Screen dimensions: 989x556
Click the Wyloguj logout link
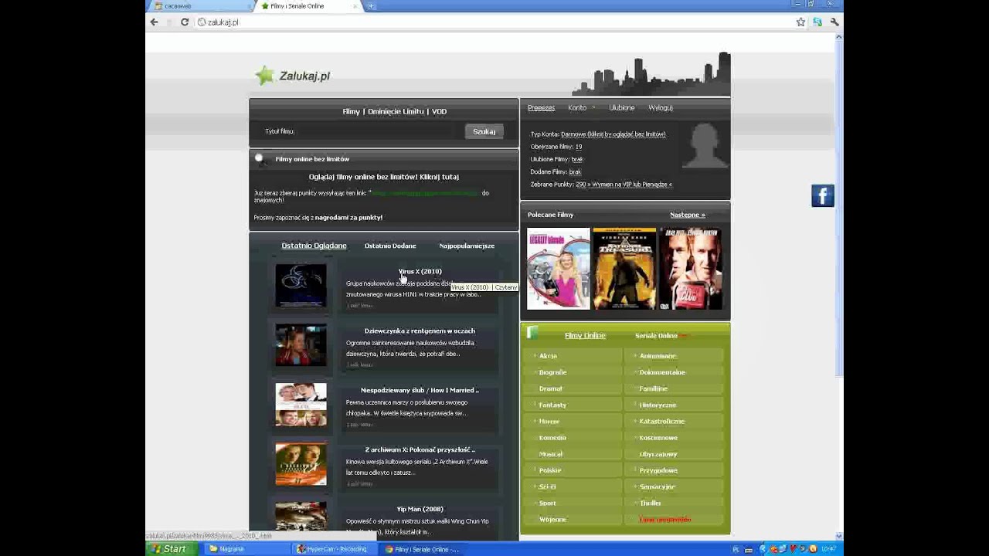pyautogui.click(x=661, y=108)
